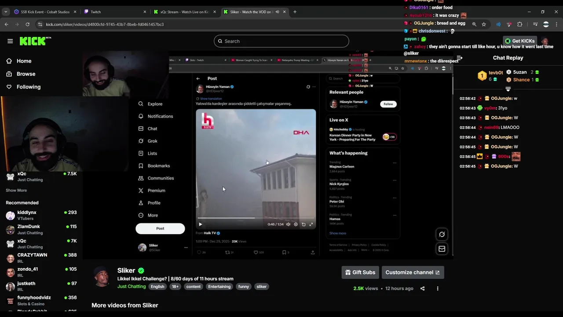
Task: Open the VOD more options menu
Action: coord(437,288)
